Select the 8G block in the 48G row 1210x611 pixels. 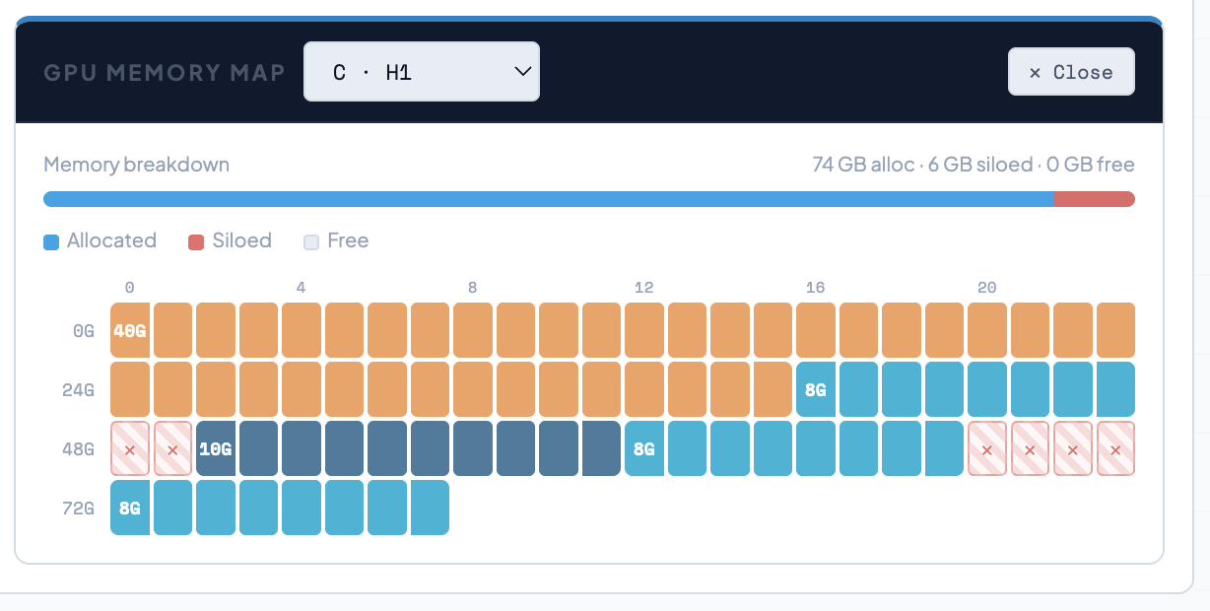[644, 449]
